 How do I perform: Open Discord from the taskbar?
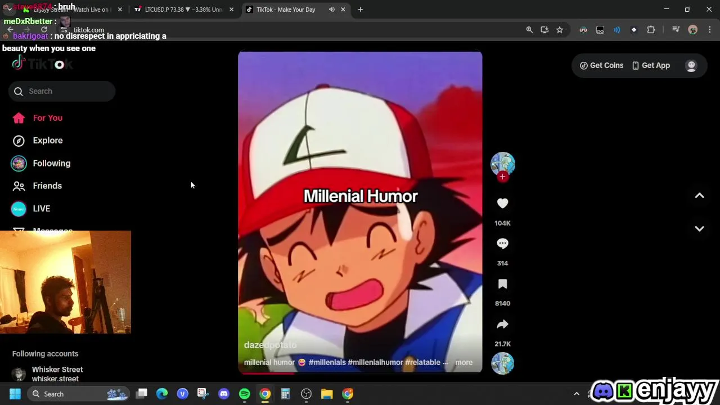point(224,394)
